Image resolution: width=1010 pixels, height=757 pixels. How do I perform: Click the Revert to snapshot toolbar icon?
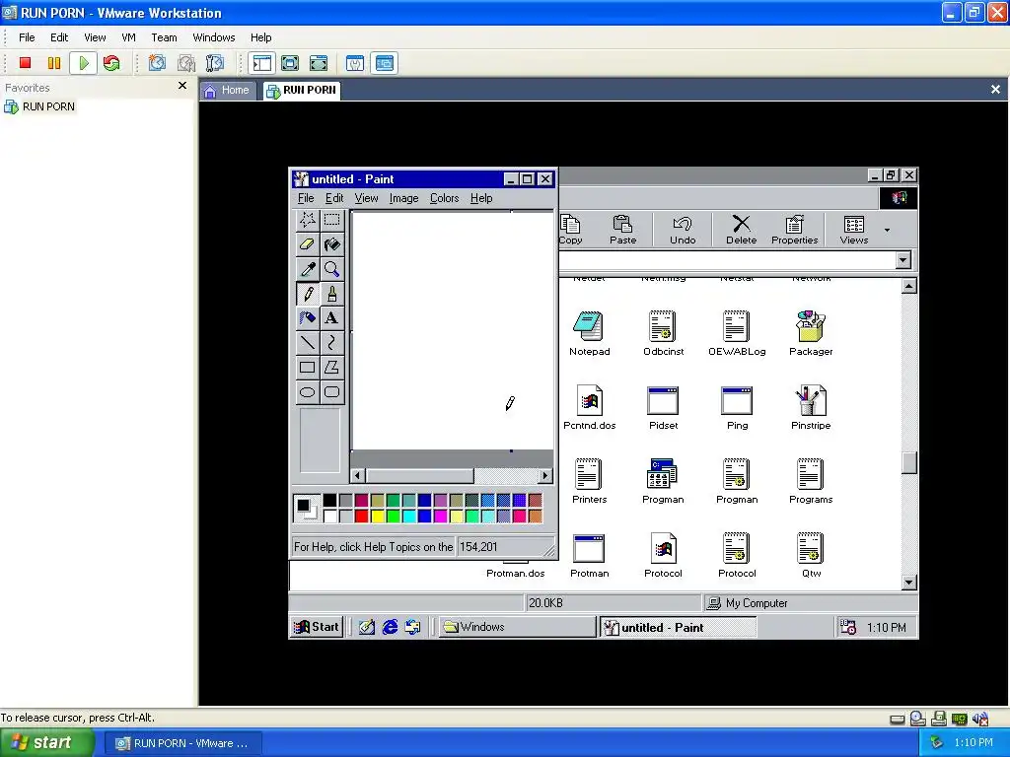(x=186, y=63)
